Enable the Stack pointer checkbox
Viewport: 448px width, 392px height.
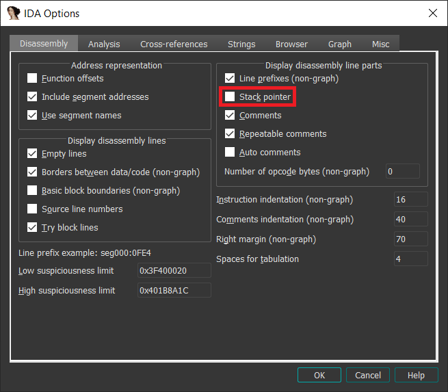click(230, 96)
